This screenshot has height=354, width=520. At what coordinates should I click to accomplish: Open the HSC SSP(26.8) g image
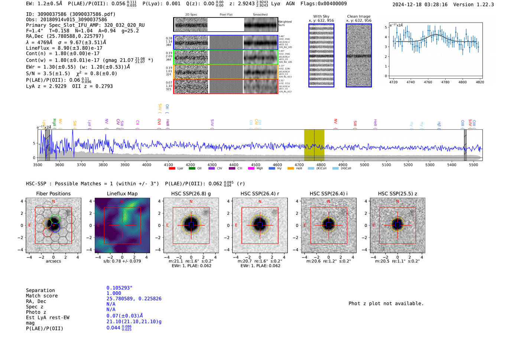191,225
